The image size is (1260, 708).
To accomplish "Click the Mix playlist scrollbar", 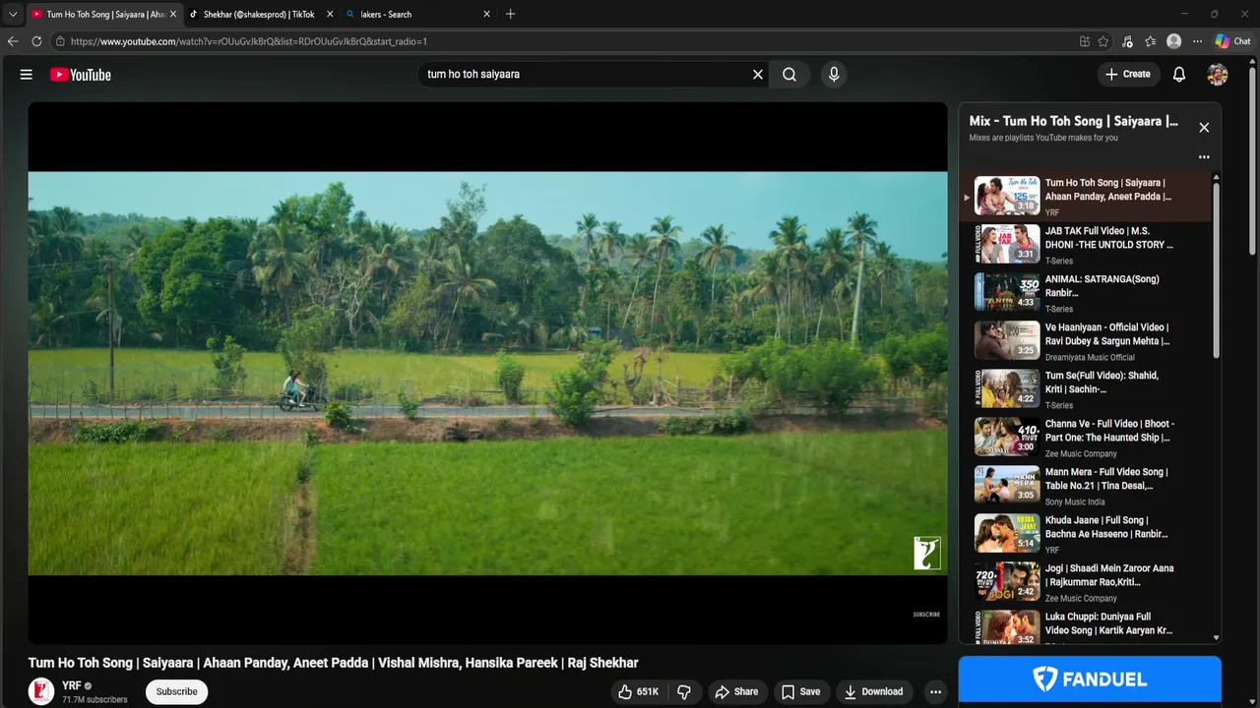I will point(1217,270).
